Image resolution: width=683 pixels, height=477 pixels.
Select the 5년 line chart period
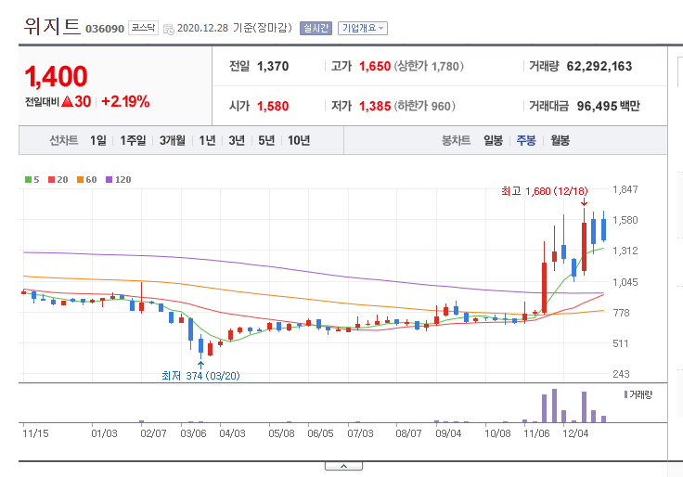click(266, 140)
